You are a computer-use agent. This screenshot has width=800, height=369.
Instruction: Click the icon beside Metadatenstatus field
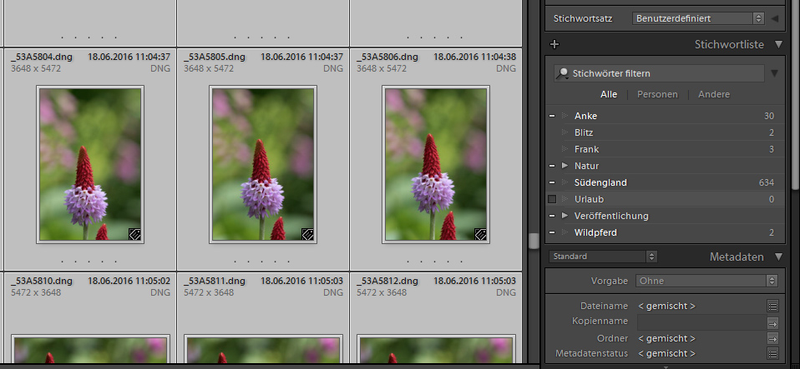pos(772,353)
